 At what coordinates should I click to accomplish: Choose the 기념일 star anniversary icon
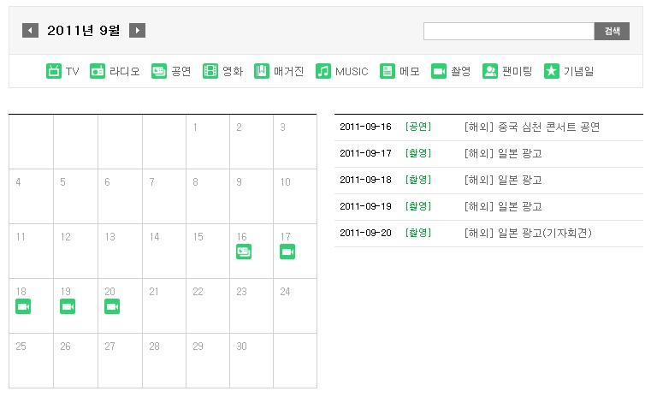pyautogui.click(x=552, y=71)
